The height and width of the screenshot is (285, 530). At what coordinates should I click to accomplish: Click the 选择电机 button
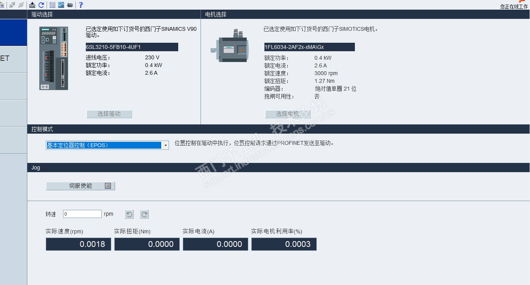[288, 114]
